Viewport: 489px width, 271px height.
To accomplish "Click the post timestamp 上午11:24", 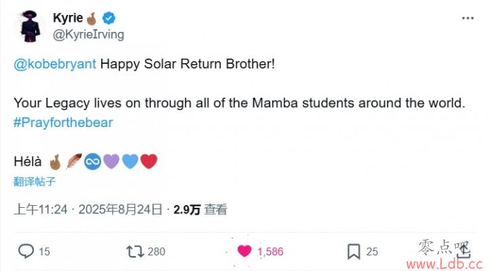I will pos(41,210).
